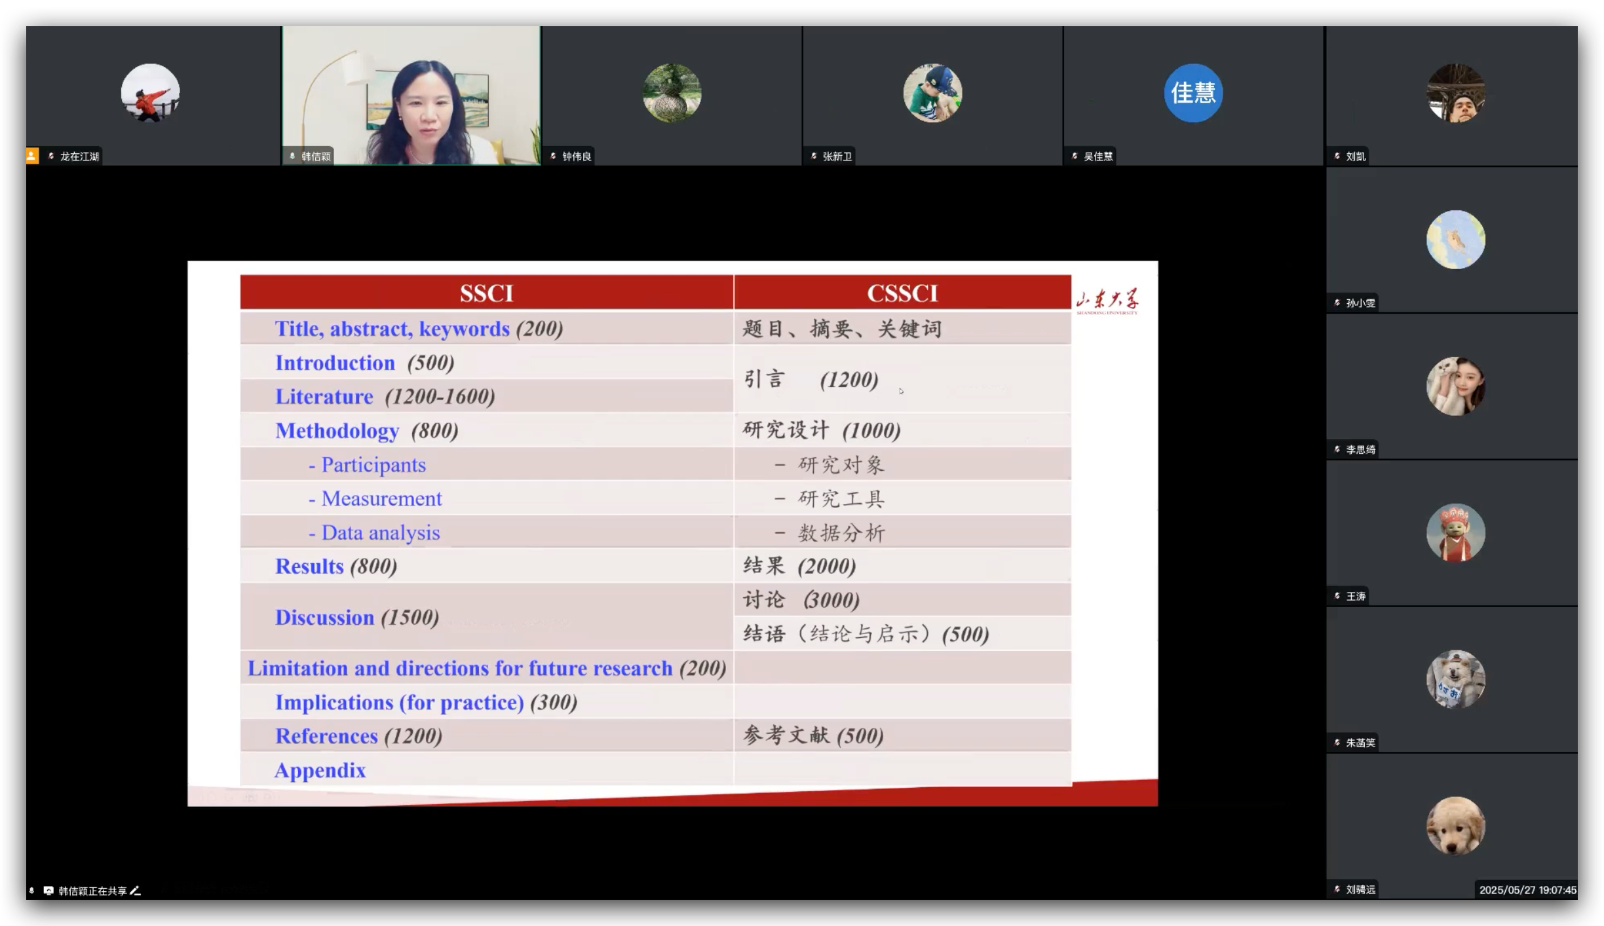Click the blue 佳慧 avatar circle
1604x926 pixels.
pos(1193,93)
